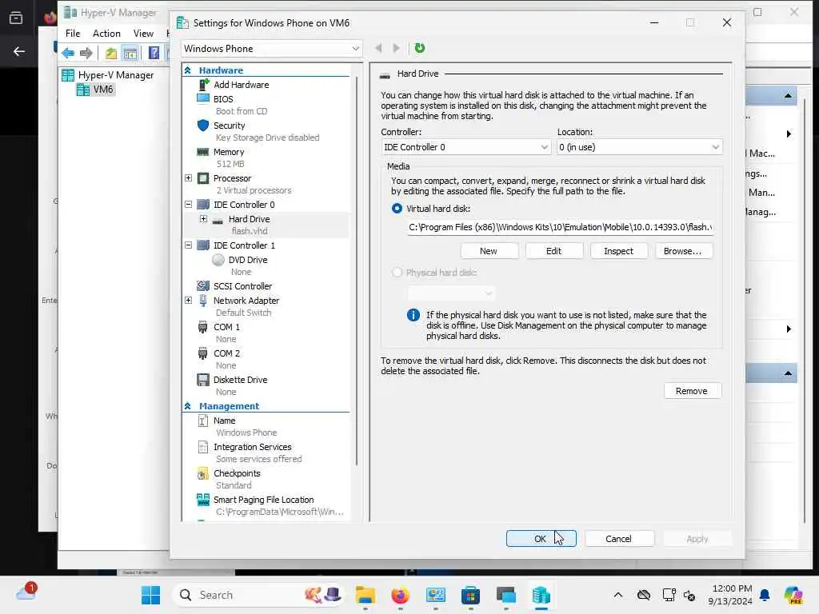819x614 pixels.
Task: Select VM6 server in Hyper-V Manager tree
Action: 95,90
